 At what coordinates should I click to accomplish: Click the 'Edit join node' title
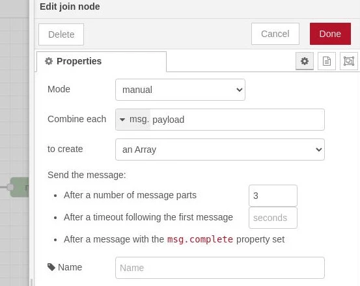tap(70, 6)
